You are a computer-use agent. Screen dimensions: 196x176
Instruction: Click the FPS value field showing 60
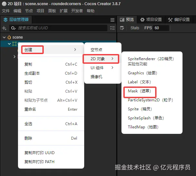coord(161,28)
